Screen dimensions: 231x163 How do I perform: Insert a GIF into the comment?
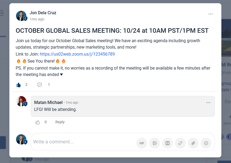142,143
